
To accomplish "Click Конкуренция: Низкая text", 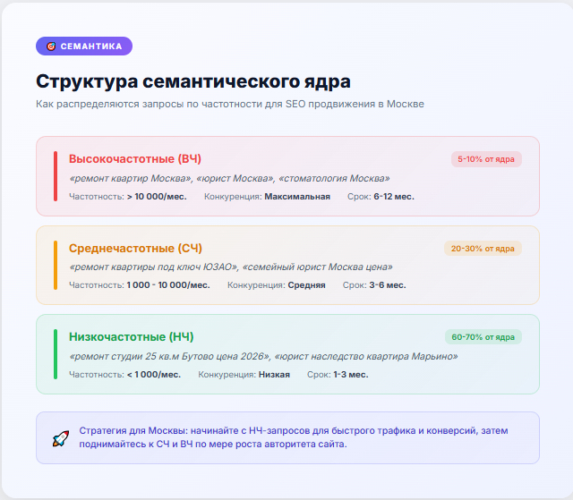I will pyautogui.click(x=244, y=375).
